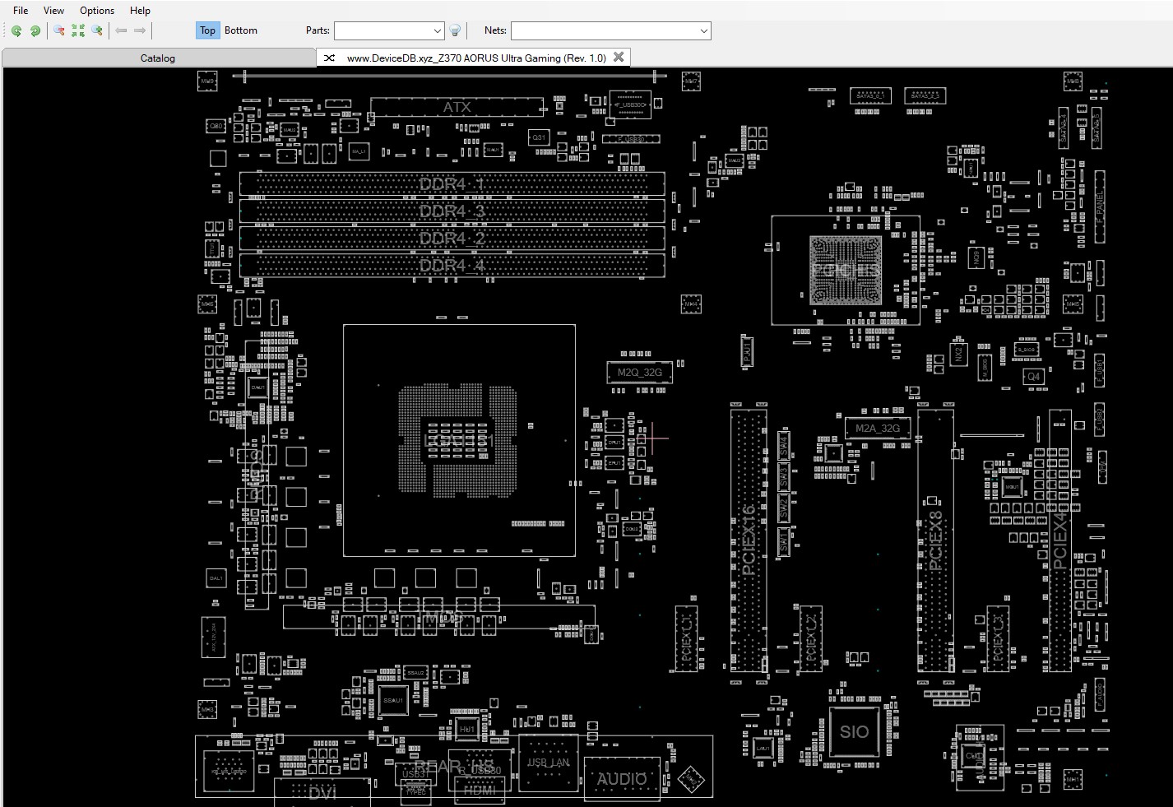The image size is (1173, 807).
Task: Open the Nets dropdown list
Action: click(703, 30)
